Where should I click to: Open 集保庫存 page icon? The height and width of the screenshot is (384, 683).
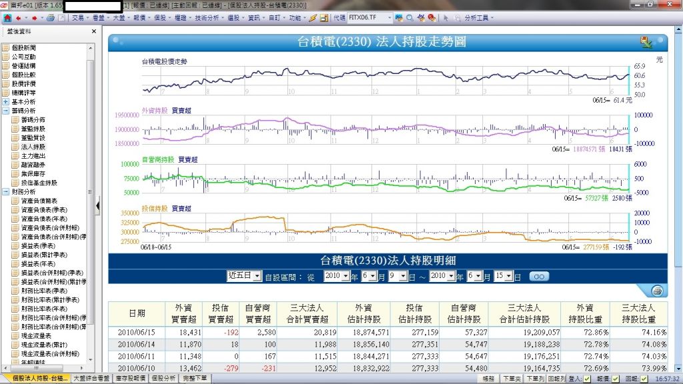[x=15, y=174]
